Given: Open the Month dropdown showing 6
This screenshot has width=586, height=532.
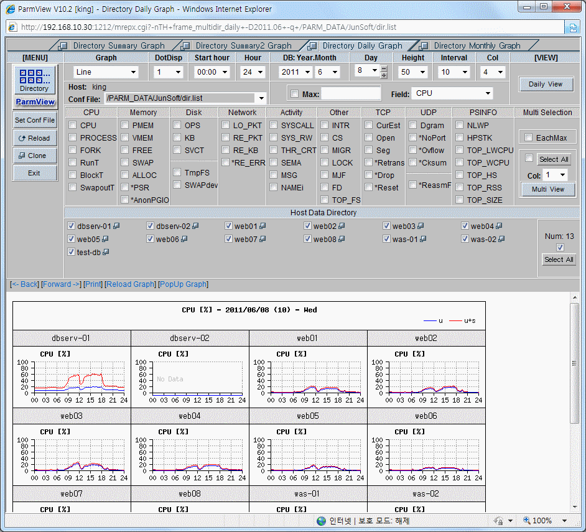Looking at the screenshot, I should [x=328, y=72].
